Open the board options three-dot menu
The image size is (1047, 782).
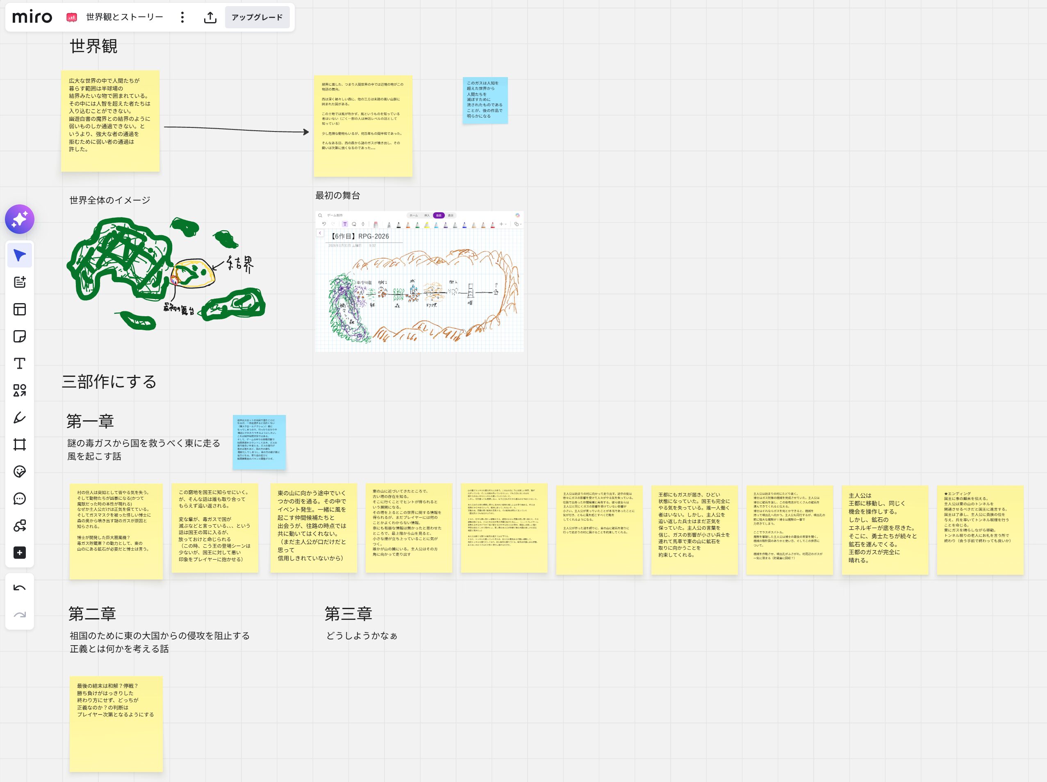[x=182, y=18]
